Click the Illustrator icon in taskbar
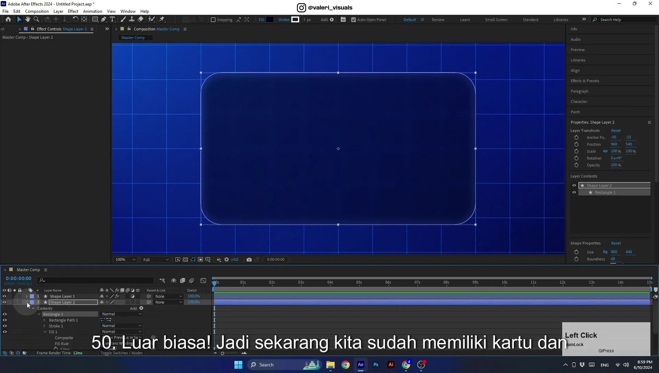Viewport: 659px width, 373px height. (391, 364)
